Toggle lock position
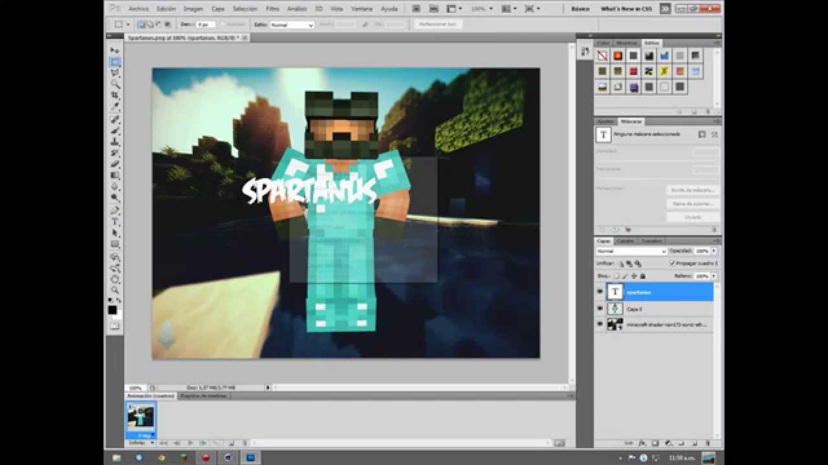Screen dimensions: 828x465 (x=634, y=276)
